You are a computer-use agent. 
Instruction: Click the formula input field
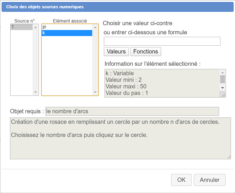click(162, 41)
